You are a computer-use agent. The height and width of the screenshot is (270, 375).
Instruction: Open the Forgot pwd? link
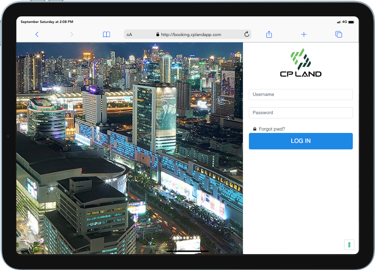[x=272, y=129]
